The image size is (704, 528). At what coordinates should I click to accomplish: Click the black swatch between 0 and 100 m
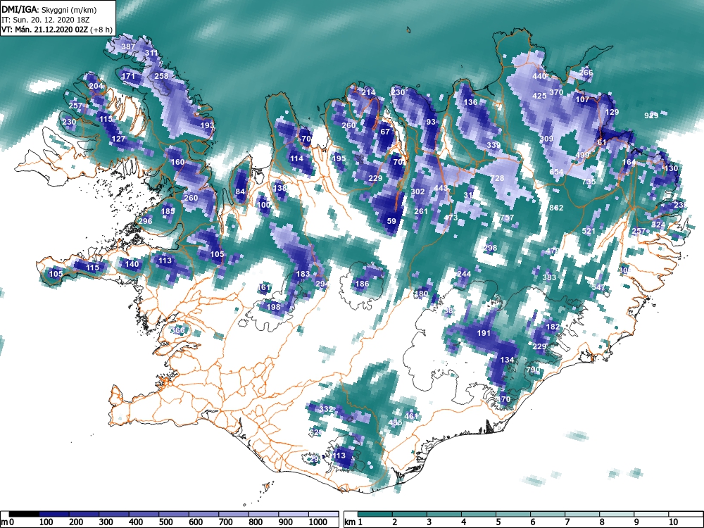[x=24, y=514]
